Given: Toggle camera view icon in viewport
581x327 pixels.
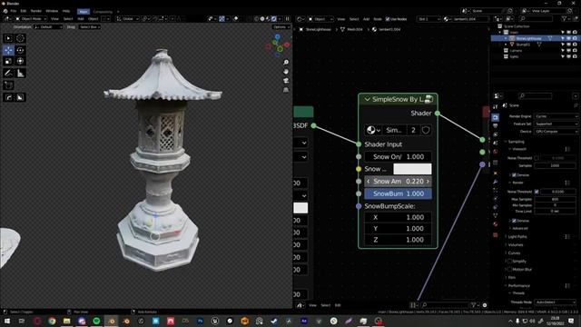Looking at the screenshot, I should pyautogui.click(x=286, y=81).
